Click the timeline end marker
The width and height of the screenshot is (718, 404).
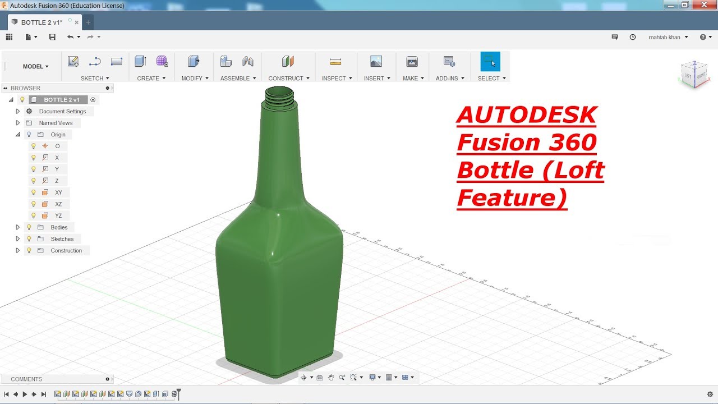point(179,393)
